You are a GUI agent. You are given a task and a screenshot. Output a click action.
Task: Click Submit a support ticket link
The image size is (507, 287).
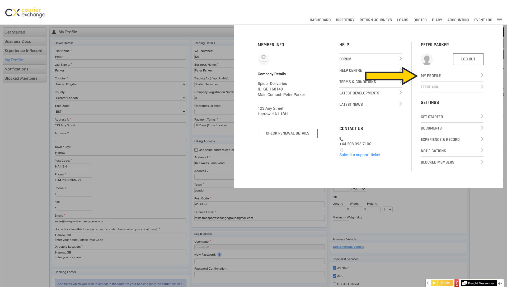tap(360, 155)
